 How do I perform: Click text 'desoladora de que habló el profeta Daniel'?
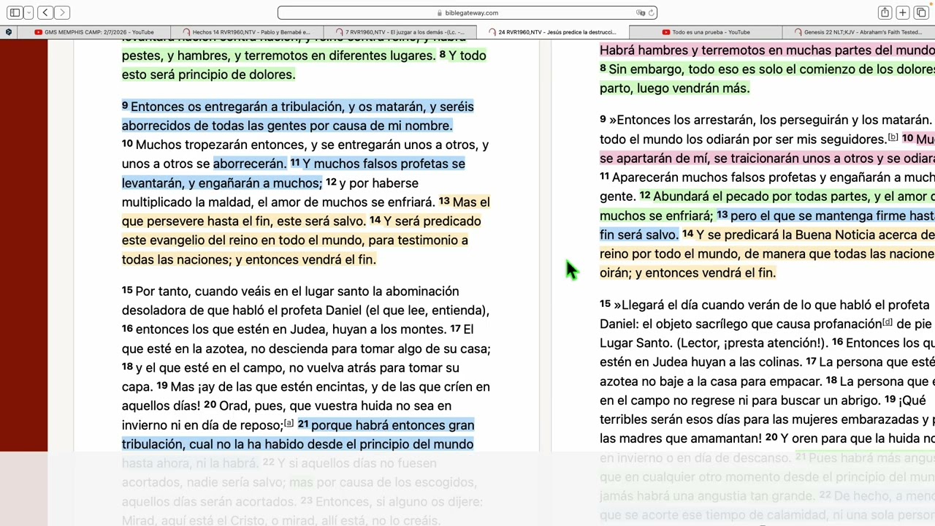[x=242, y=310]
